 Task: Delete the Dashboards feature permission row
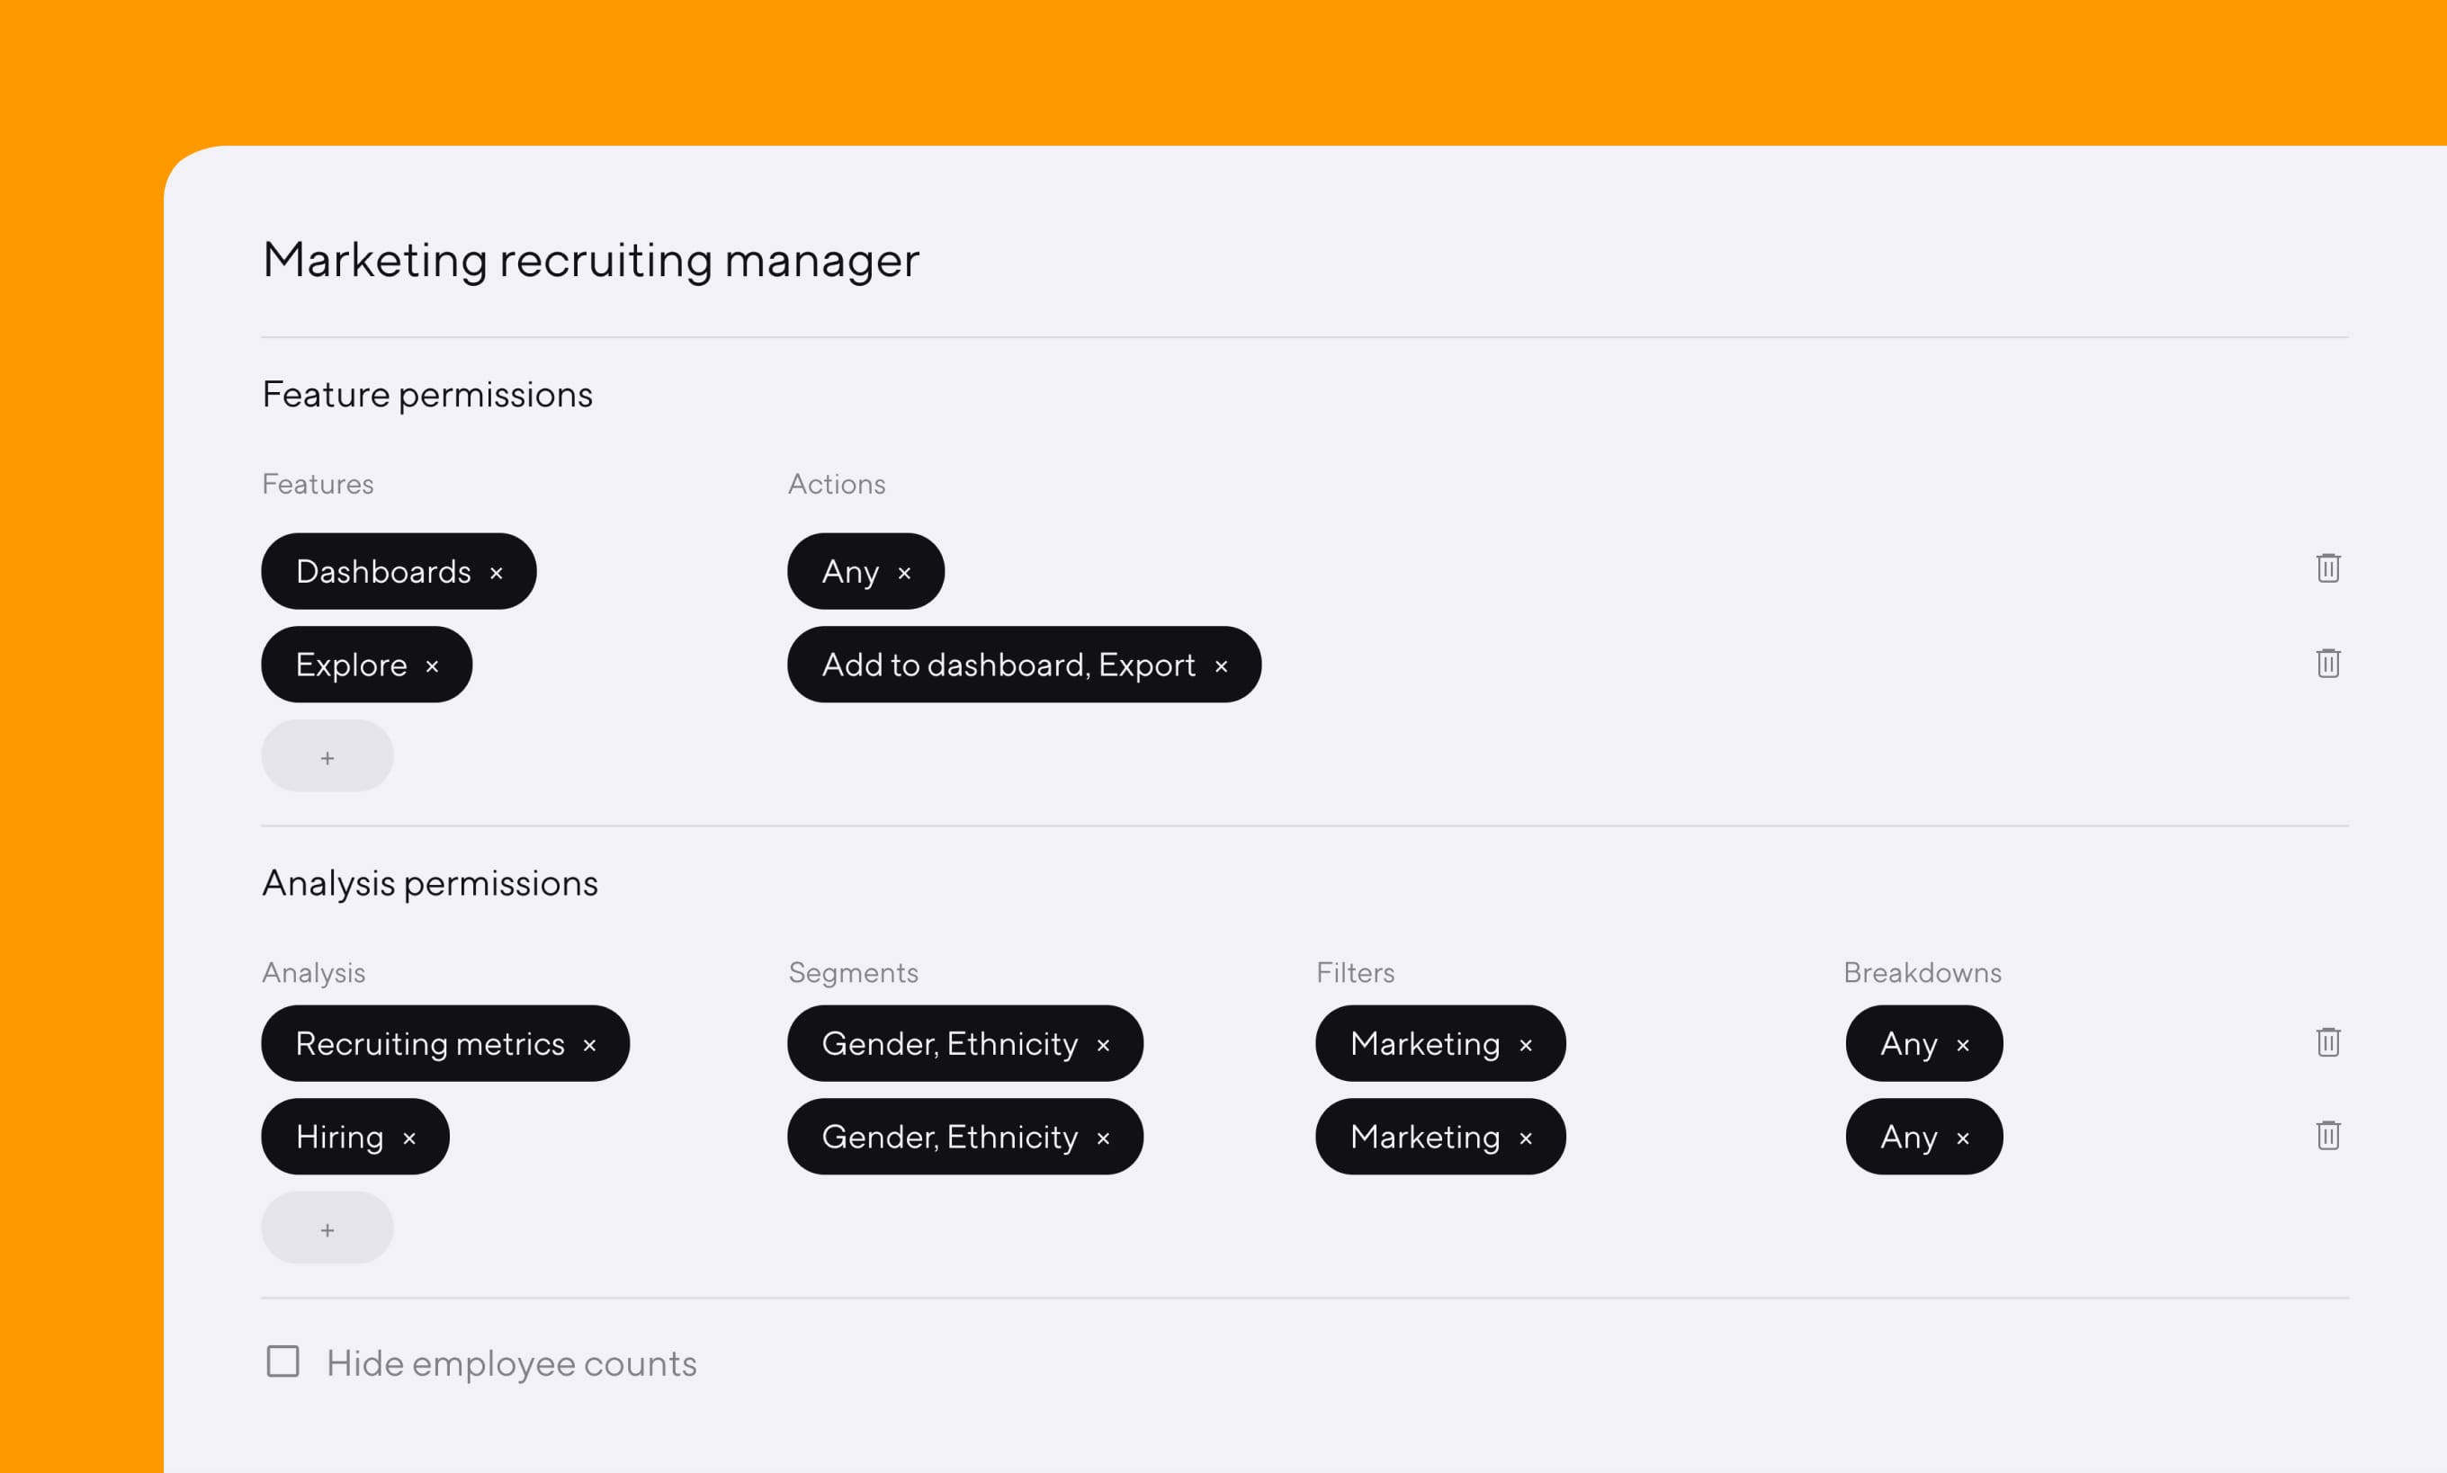2328,567
